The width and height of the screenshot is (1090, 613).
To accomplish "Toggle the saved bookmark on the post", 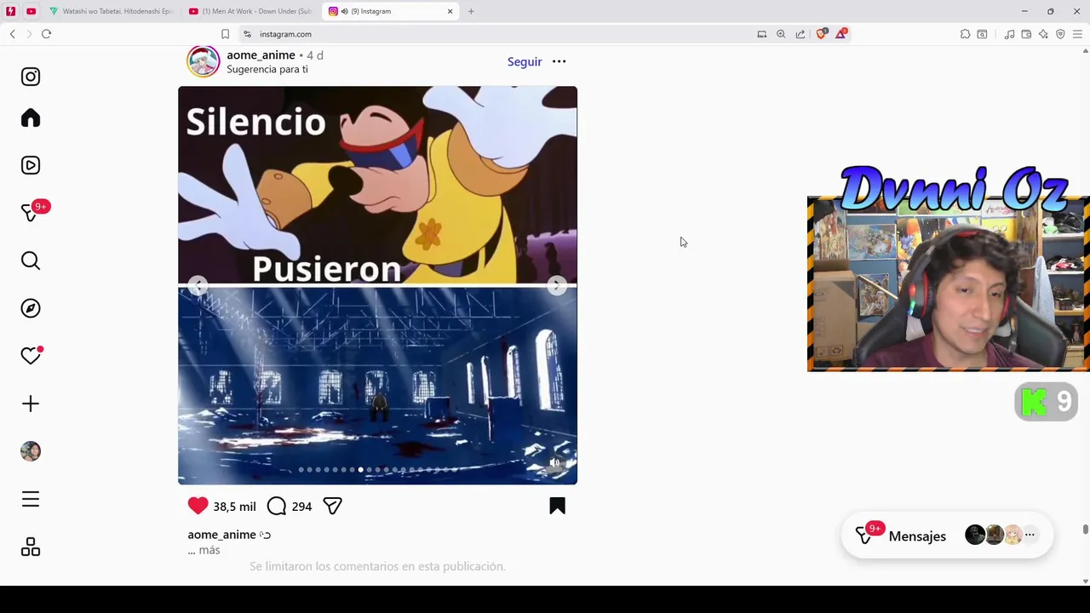I will (x=557, y=506).
